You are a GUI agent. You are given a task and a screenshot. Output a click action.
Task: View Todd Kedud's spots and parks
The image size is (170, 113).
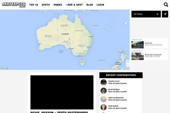117,108
